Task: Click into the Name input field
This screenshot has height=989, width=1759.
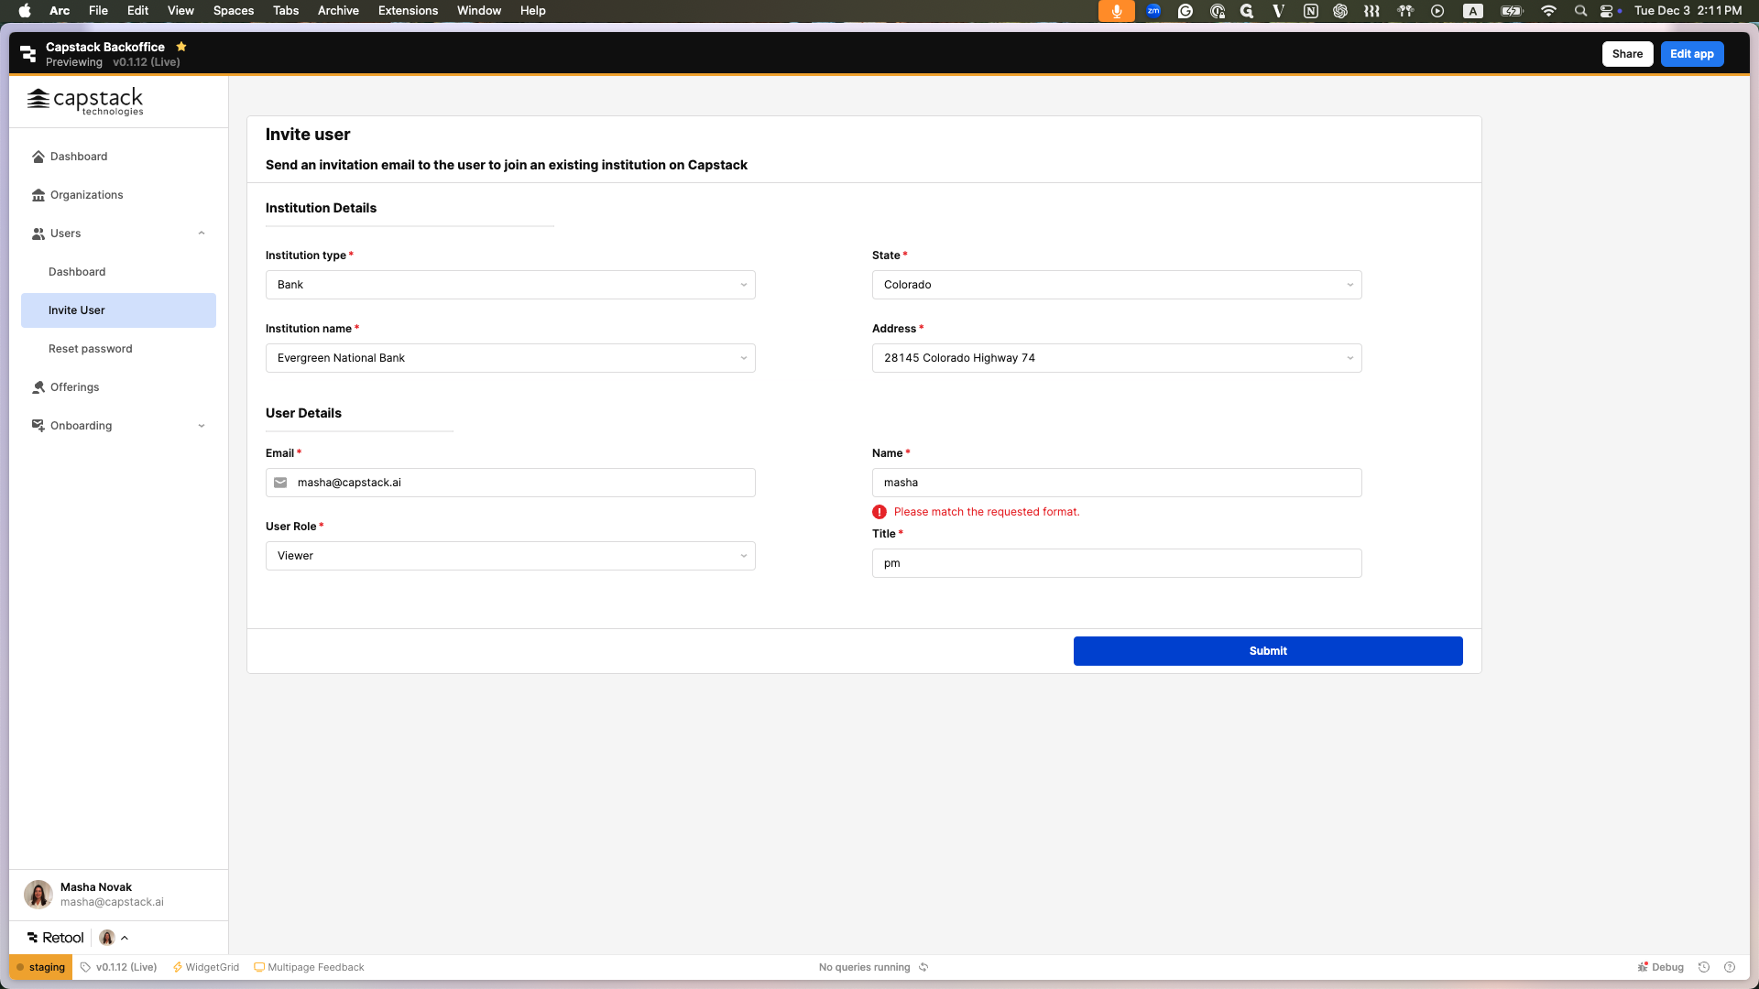Action: point(1117,483)
